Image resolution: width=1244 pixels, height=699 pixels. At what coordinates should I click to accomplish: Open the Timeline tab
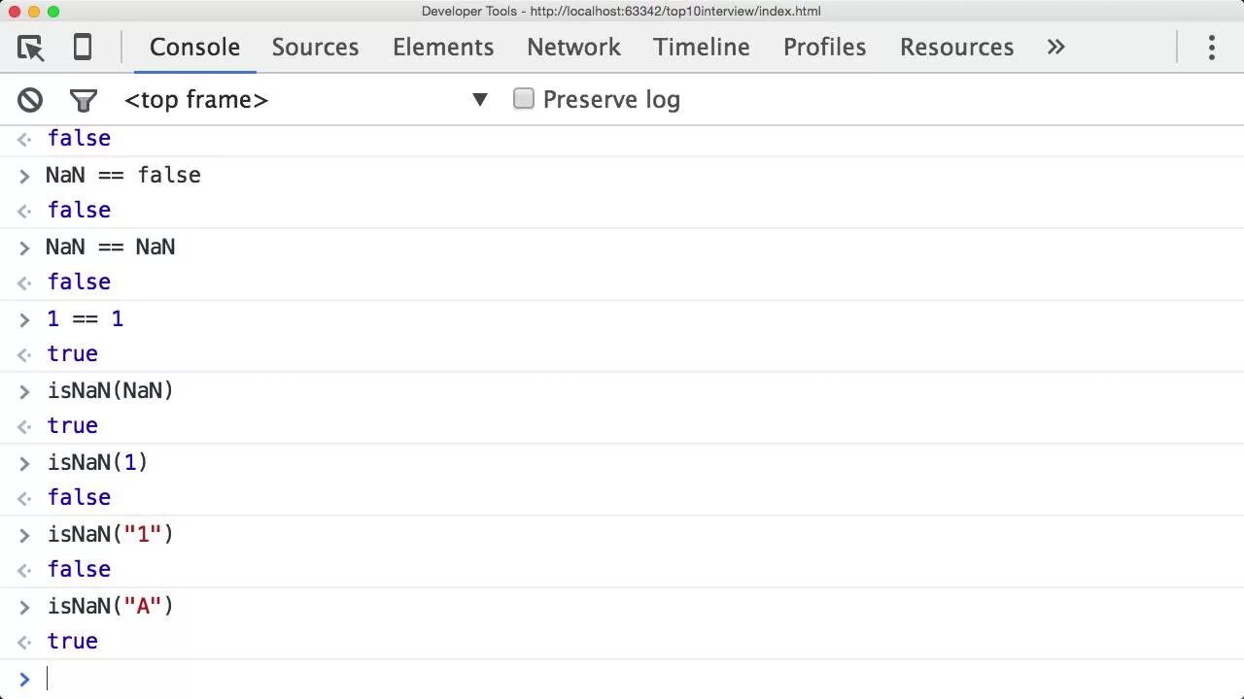[702, 48]
